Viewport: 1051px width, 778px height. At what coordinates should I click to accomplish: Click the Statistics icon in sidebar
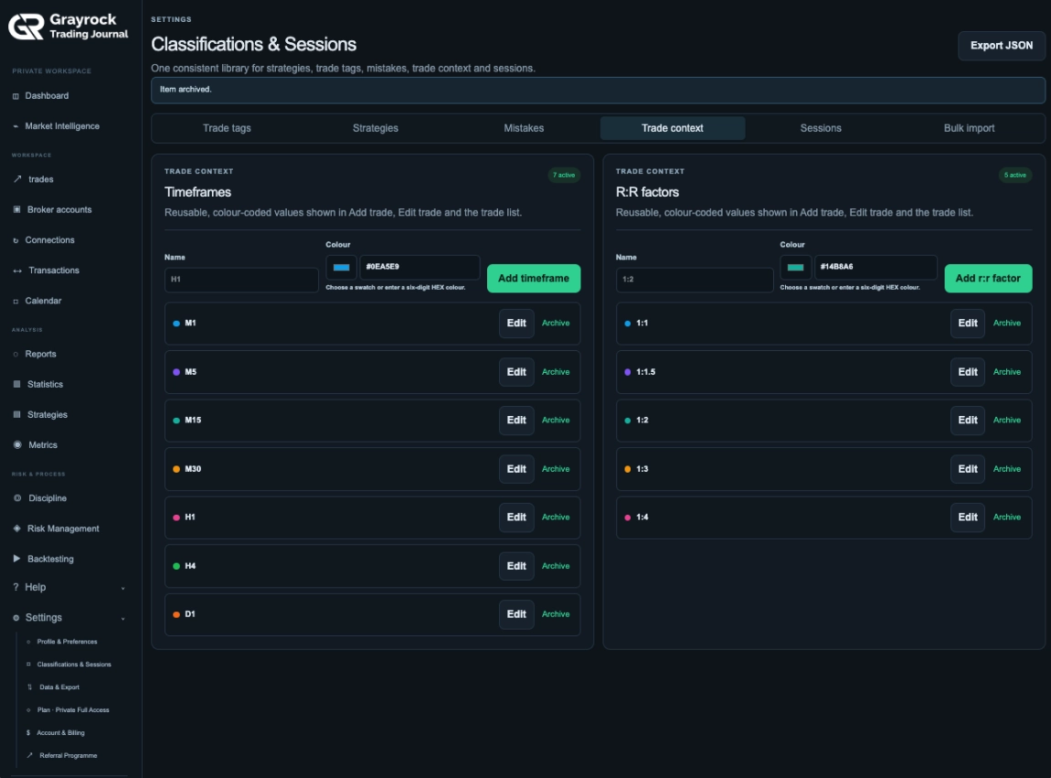(16, 384)
